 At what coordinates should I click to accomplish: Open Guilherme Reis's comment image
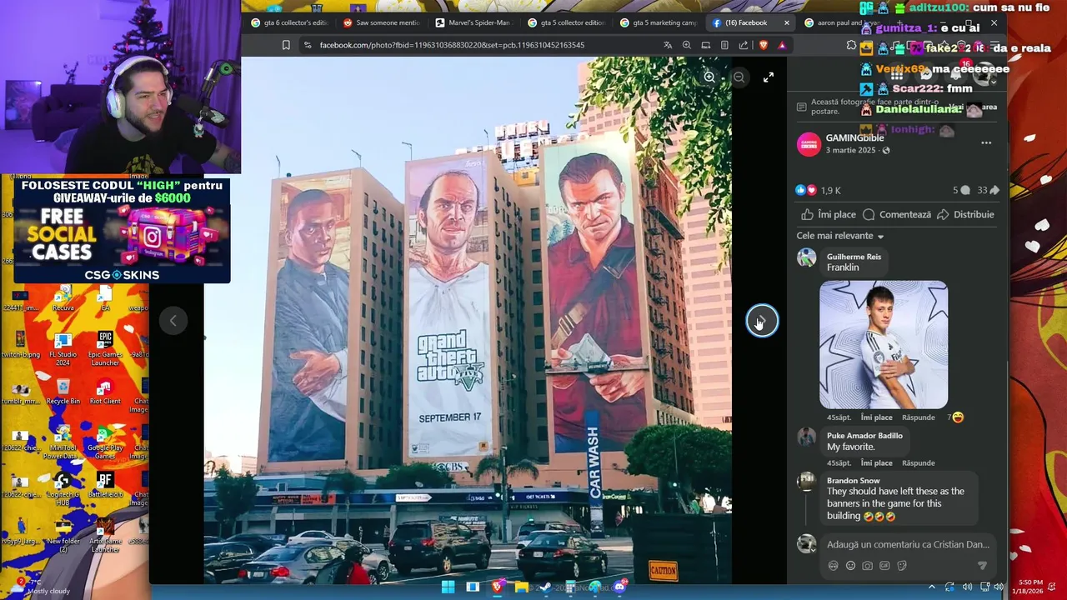click(x=884, y=344)
